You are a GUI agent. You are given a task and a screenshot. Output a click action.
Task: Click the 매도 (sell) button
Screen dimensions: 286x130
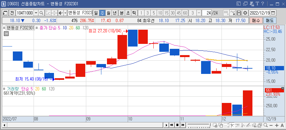(x=270, y=20)
